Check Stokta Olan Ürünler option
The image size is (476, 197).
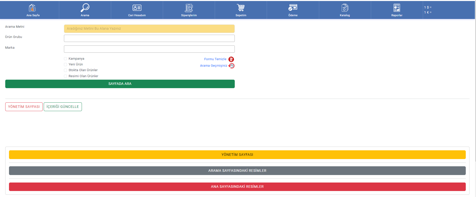(65, 70)
